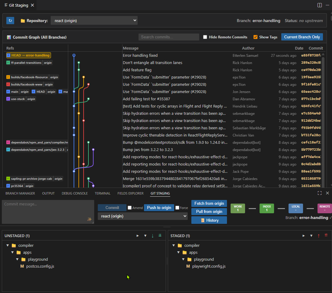This screenshot has height=293, width=332.
Task: Click the unstage all double-arrow icon
Action: click(x=326, y=235)
